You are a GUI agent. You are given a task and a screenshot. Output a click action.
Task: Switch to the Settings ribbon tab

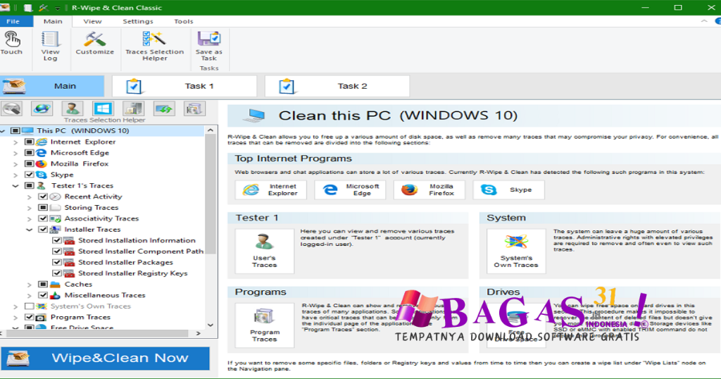point(138,21)
